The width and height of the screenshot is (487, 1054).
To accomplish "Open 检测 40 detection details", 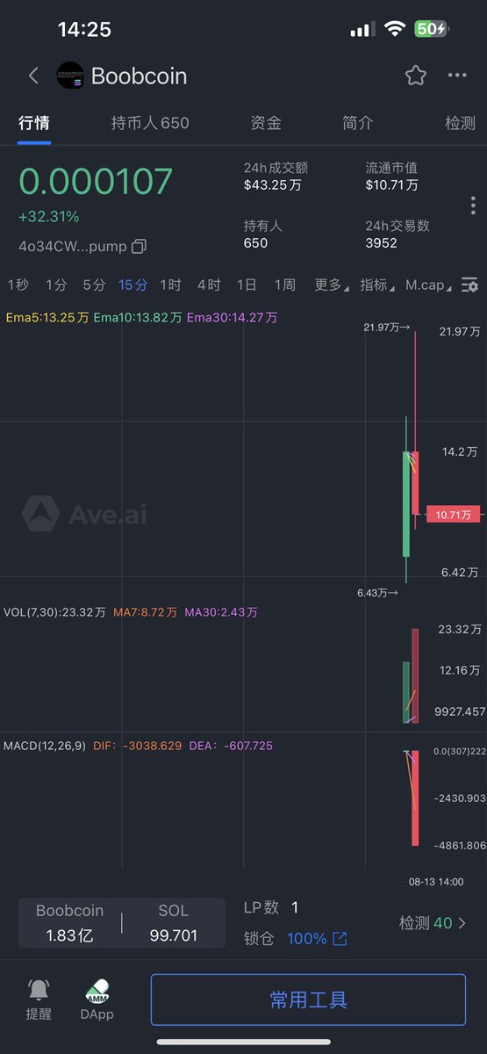I will coord(433,923).
